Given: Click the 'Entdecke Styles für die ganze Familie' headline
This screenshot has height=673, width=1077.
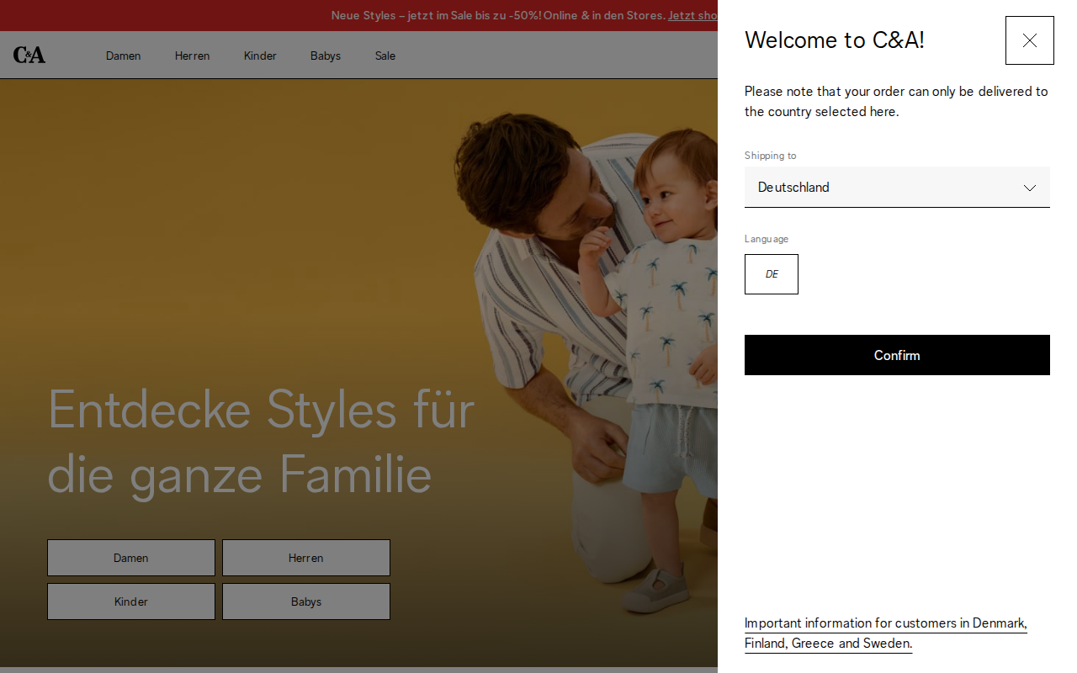Looking at the screenshot, I should [261, 442].
